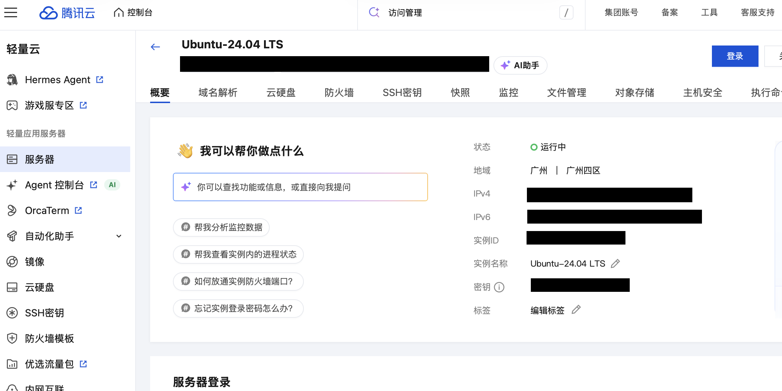Open Hermes Agent external link icon
This screenshot has height=391, width=782.
click(x=100, y=80)
